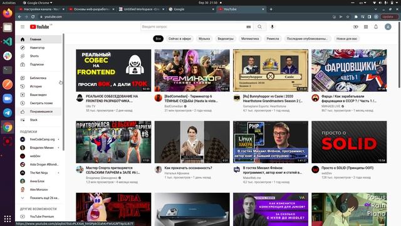Open the Фарцовщики часть 1 thumbnail
The image size is (401, 226).
[x=349, y=70]
